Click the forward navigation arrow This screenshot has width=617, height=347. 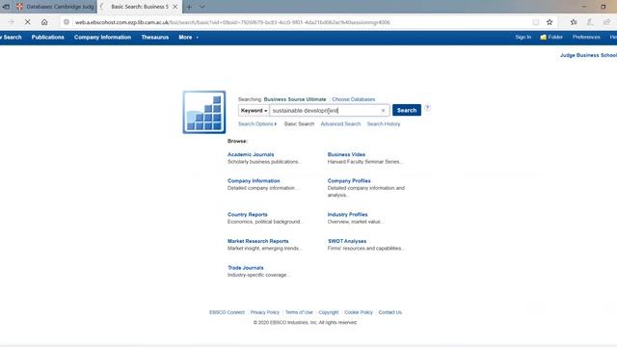tap(11, 22)
